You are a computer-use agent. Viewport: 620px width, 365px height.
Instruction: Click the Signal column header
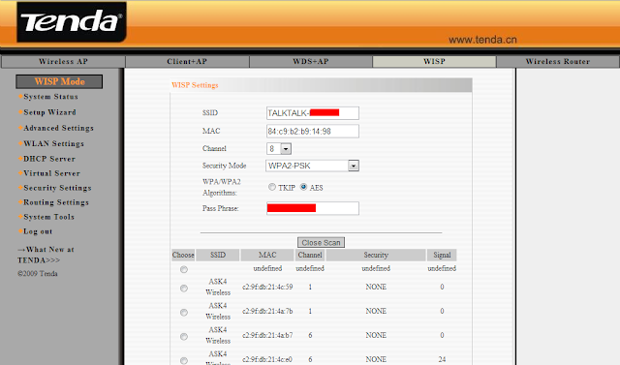pyautogui.click(x=442, y=256)
